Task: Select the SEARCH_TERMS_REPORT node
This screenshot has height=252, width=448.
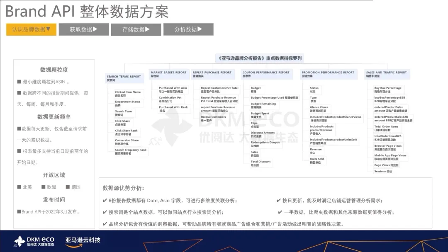Action: (x=124, y=78)
